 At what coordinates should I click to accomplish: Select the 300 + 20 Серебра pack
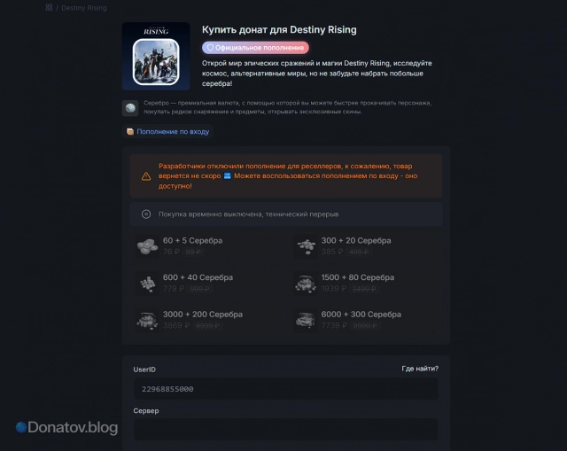367,246
